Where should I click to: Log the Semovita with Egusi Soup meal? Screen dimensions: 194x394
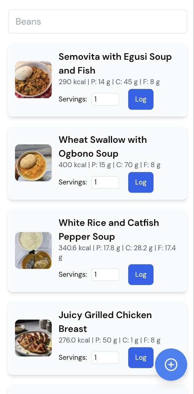tap(141, 99)
